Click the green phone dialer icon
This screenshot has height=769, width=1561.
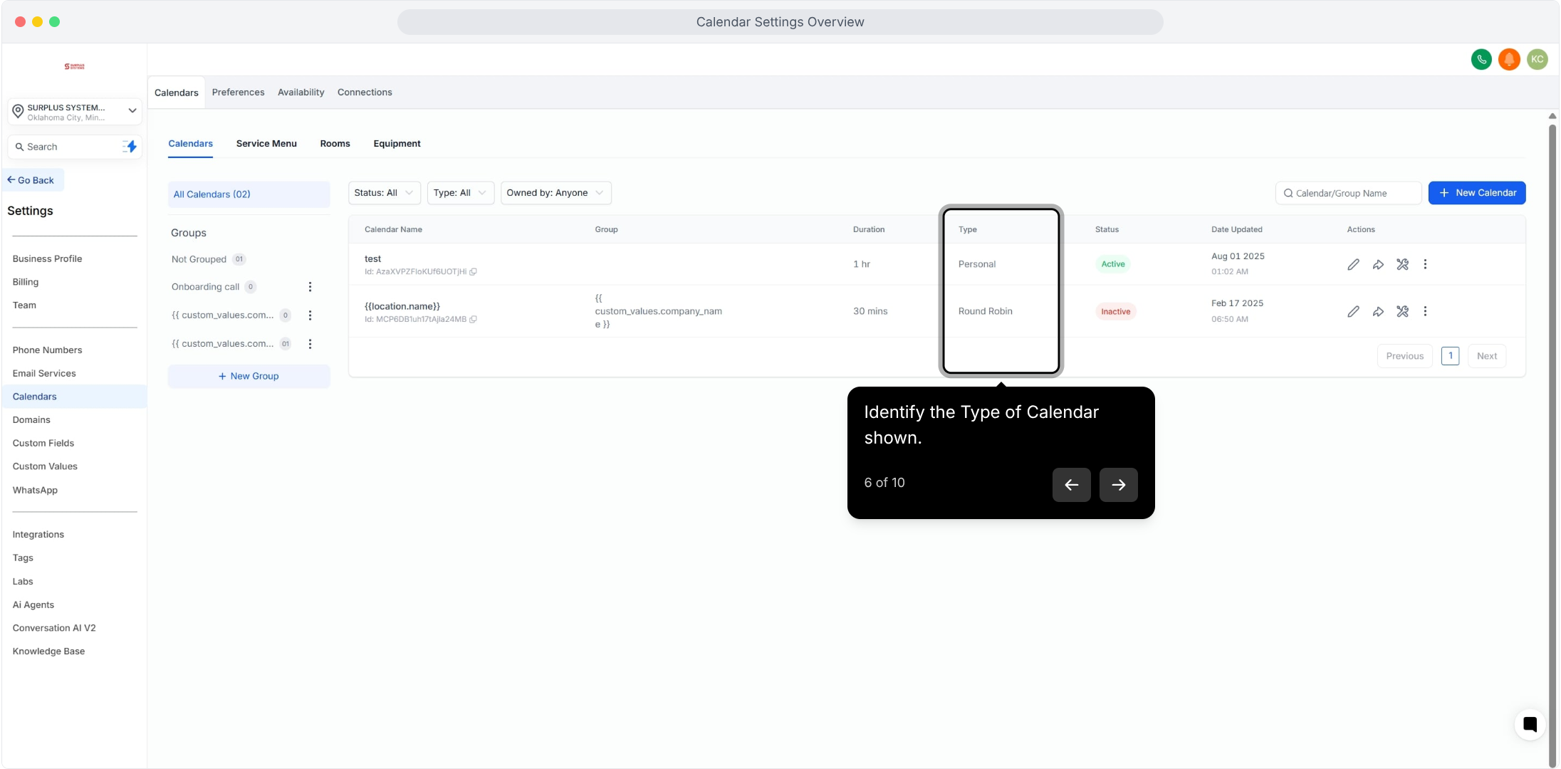[x=1481, y=59]
